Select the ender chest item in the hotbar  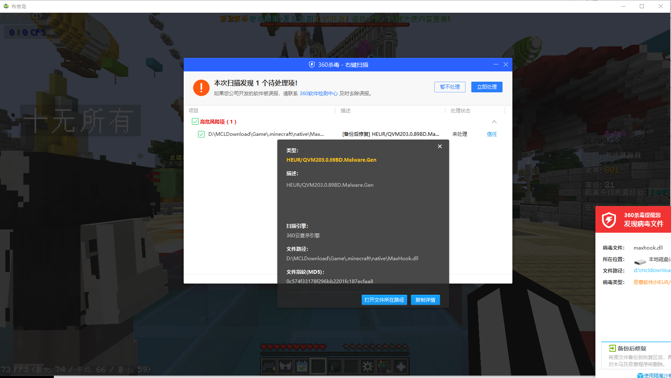pos(335,366)
